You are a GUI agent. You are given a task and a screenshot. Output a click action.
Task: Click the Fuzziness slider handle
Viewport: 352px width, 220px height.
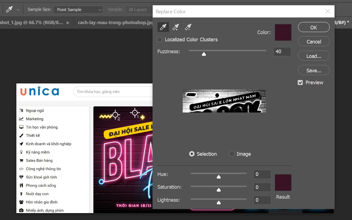tap(204, 54)
